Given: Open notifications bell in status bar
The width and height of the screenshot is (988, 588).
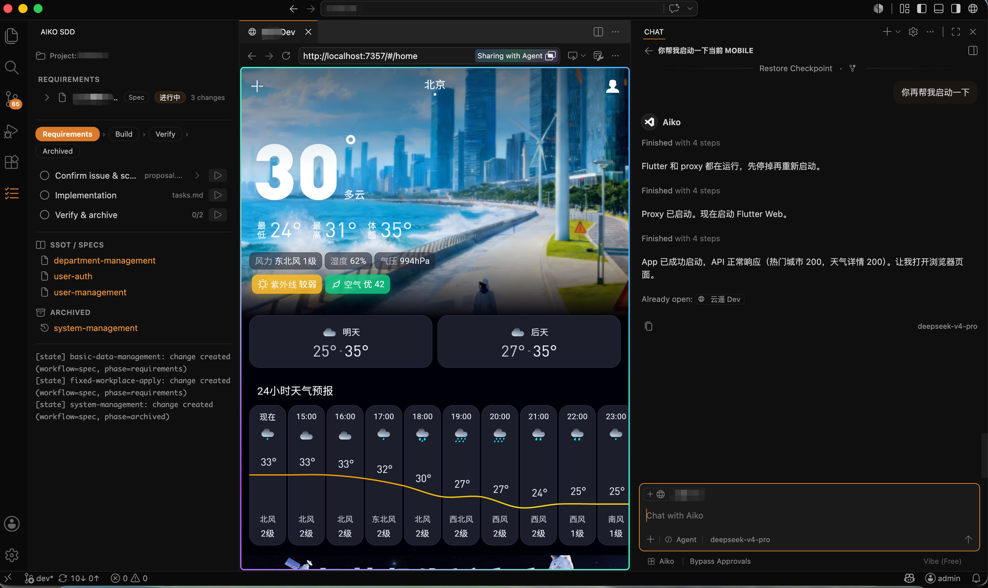Looking at the screenshot, I should coord(977,578).
